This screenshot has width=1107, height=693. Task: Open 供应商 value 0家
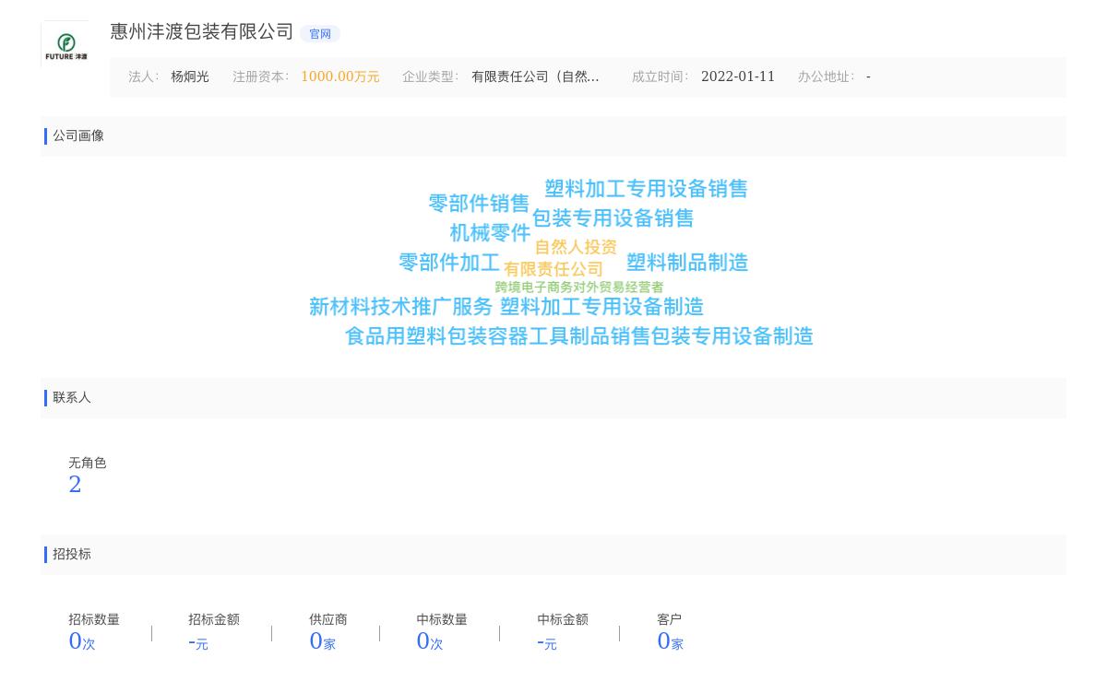[323, 641]
